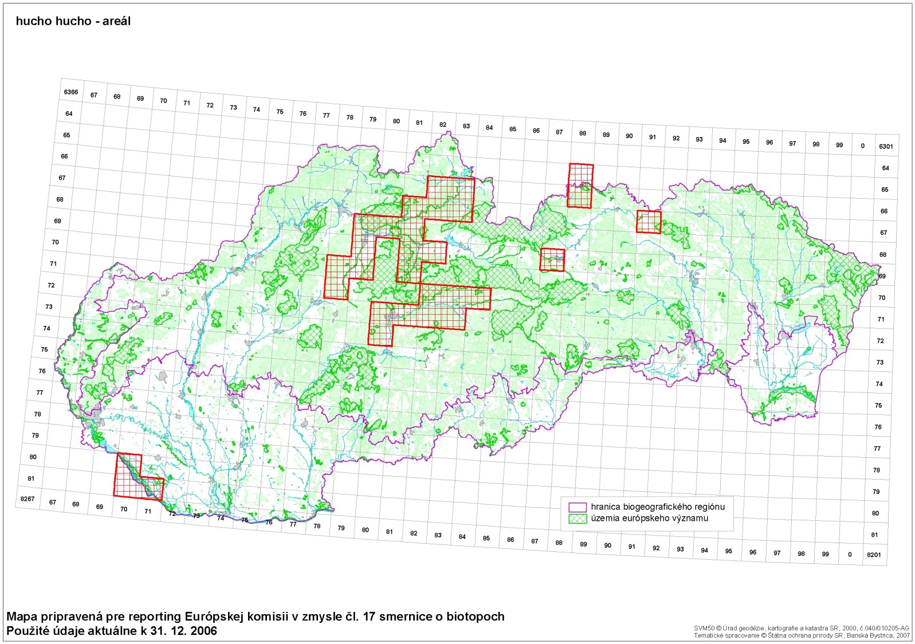The image size is (915, 644).
Task: Click the SVM50 copyright line at bottom right
Action: (x=801, y=629)
